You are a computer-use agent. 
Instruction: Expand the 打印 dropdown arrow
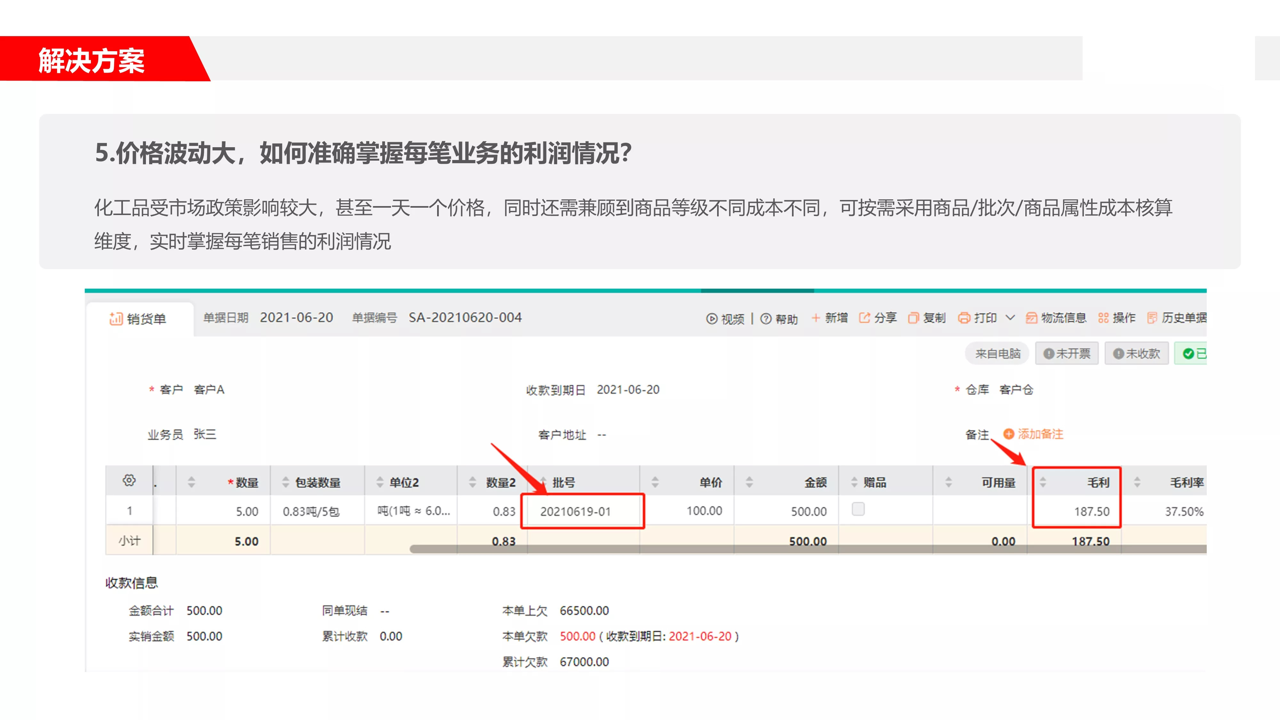[x=1010, y=317]
